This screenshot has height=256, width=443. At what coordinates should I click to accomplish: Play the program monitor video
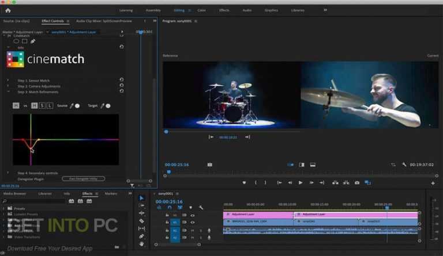click(300, 182)
